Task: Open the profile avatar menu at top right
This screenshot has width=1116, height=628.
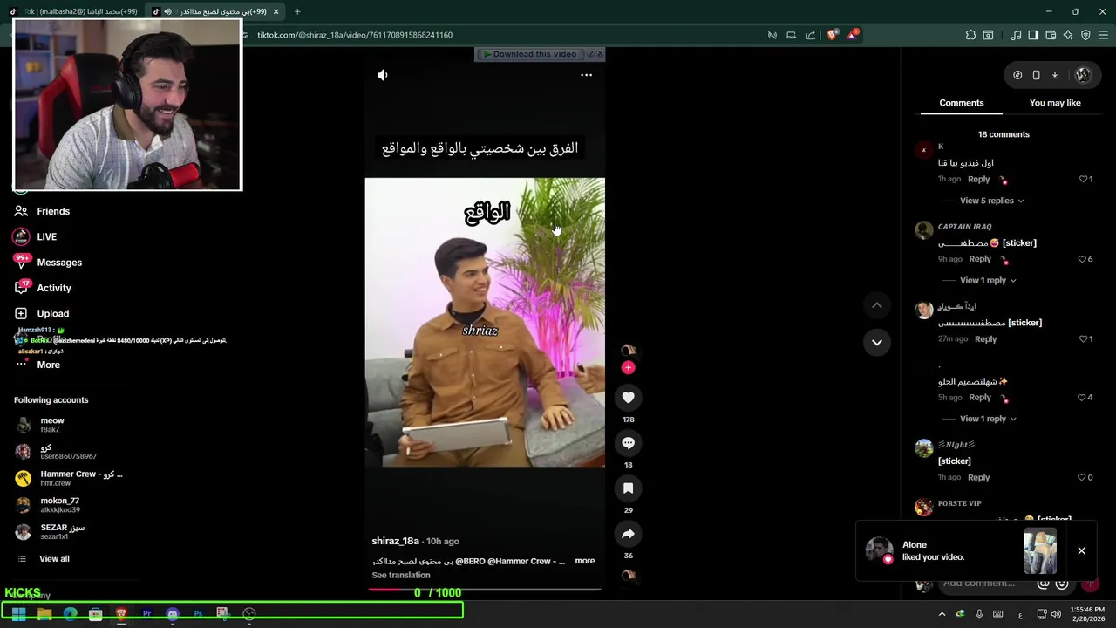Action: pyautogui.click(x=1083, y=75)
